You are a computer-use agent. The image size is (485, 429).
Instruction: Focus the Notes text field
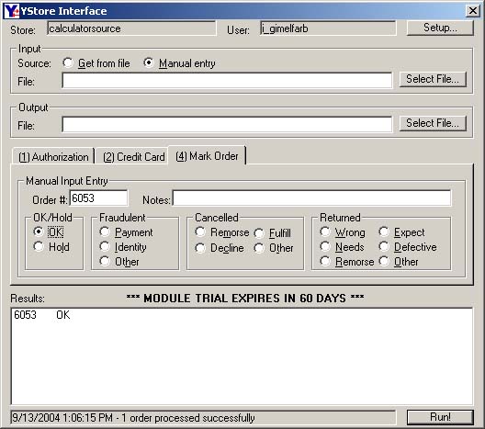(311, 198)
